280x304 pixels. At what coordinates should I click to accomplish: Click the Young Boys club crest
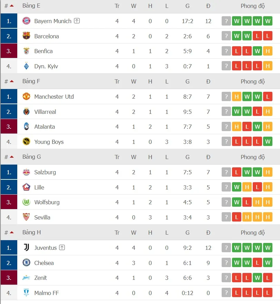(27, 142)
